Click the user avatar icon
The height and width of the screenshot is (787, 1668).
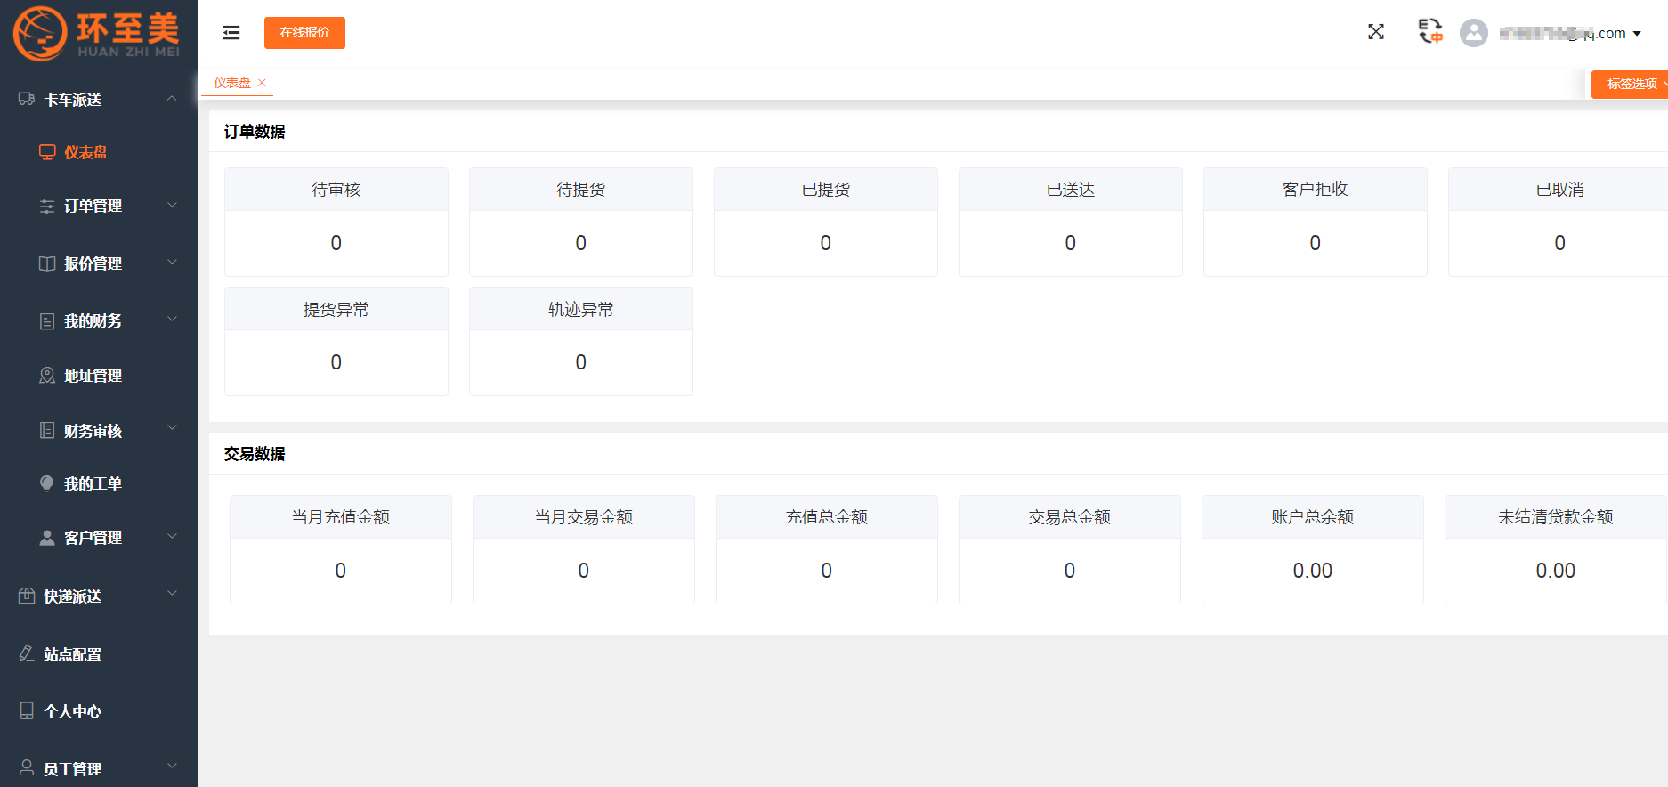coord(1474,33)
